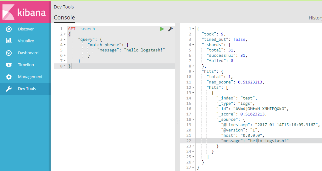Open the Management gear icon
Screen dimensions: 322x171
9,77
